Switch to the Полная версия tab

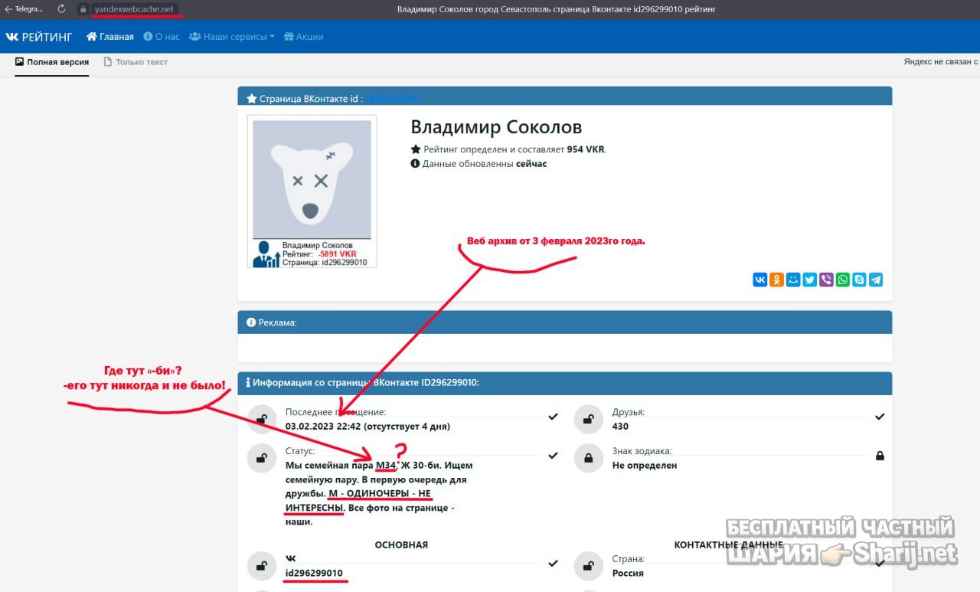pos(52,62)
